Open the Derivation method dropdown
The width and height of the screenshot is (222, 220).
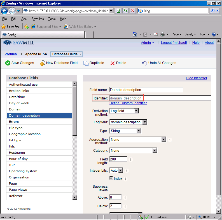pos(136,111)
